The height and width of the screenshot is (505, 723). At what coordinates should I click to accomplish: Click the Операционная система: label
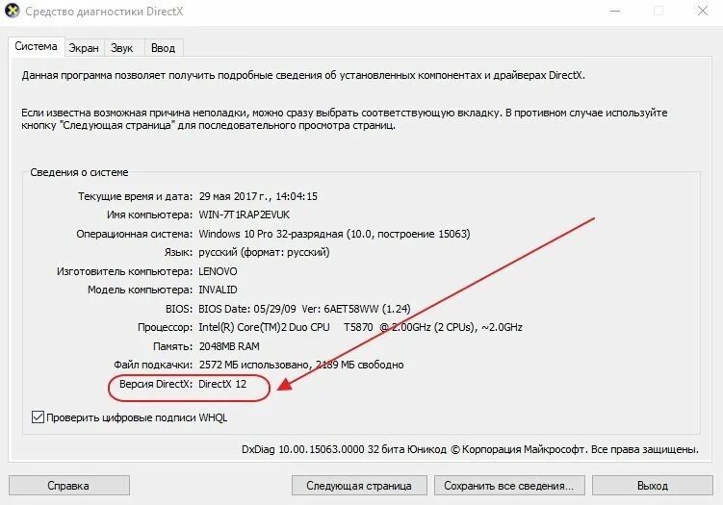[x=134, y=234]
